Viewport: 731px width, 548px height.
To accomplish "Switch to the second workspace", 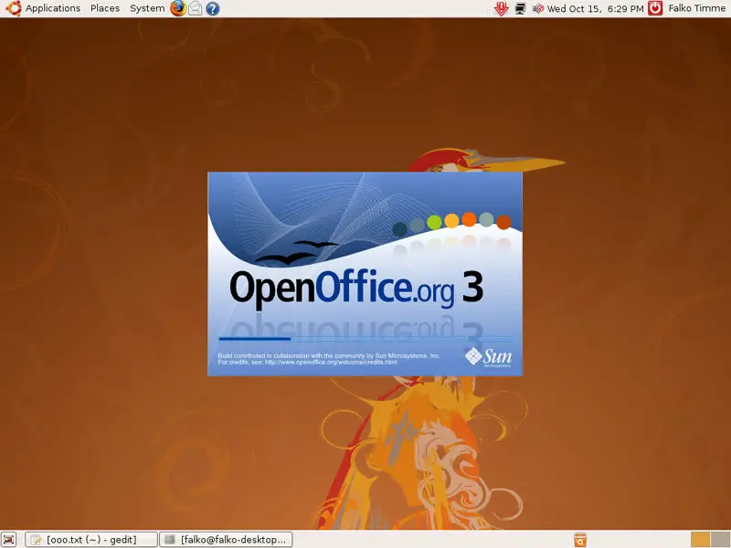I will [x=720, y=540].
